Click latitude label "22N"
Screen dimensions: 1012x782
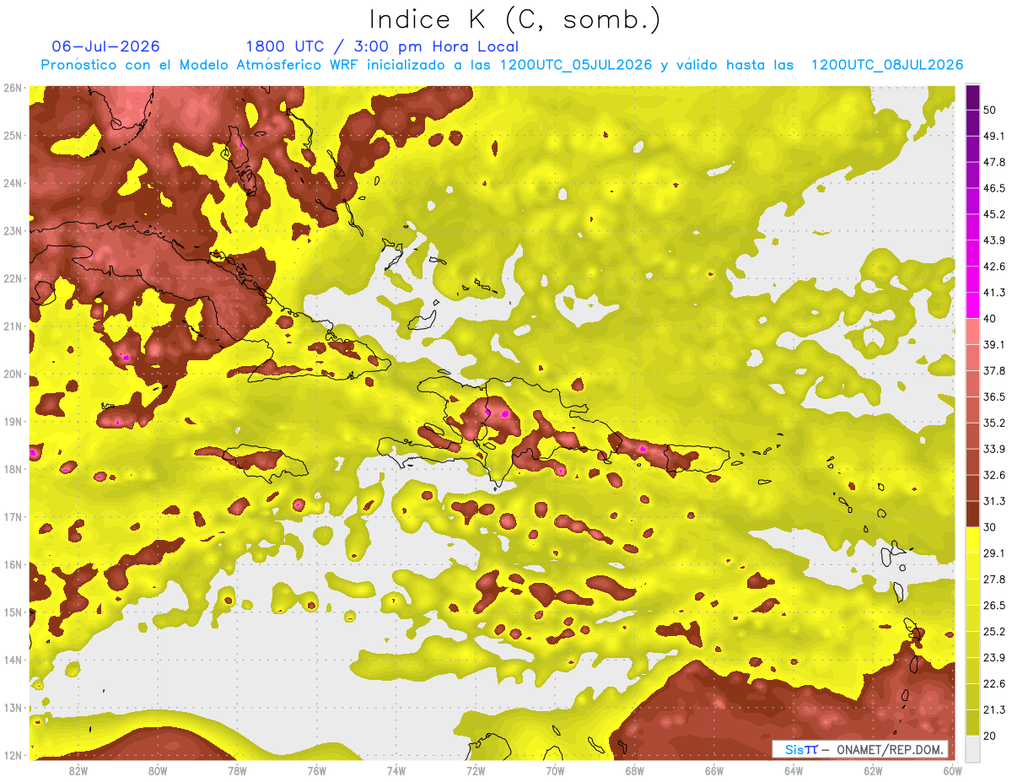point(12,278)
